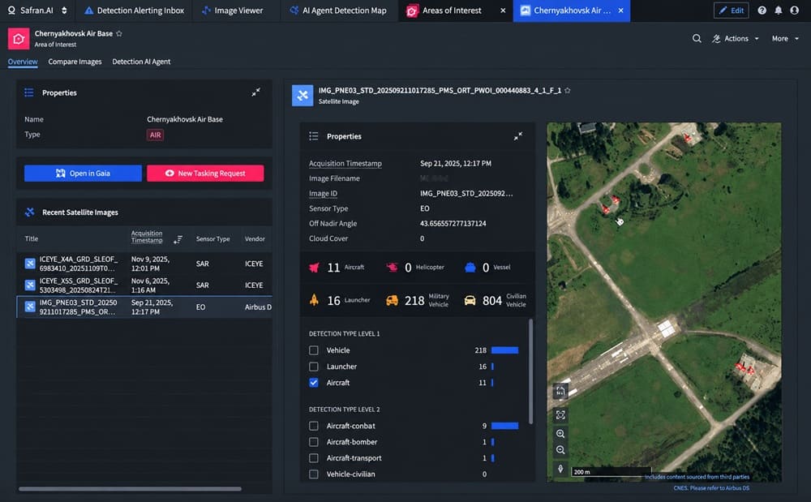Click the Aircraft-combat 9 histogram bar

tap(504, 426)
